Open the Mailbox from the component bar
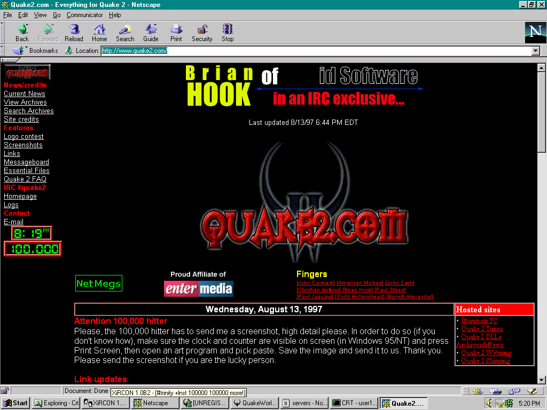This screenshot has height=410, width=547. pos(495,391)
